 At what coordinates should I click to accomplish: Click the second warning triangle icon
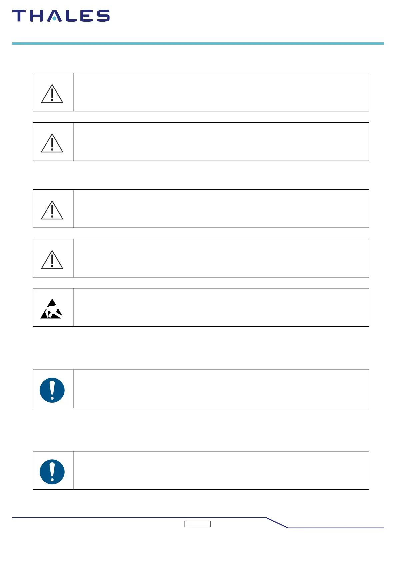tap(52, 143)
